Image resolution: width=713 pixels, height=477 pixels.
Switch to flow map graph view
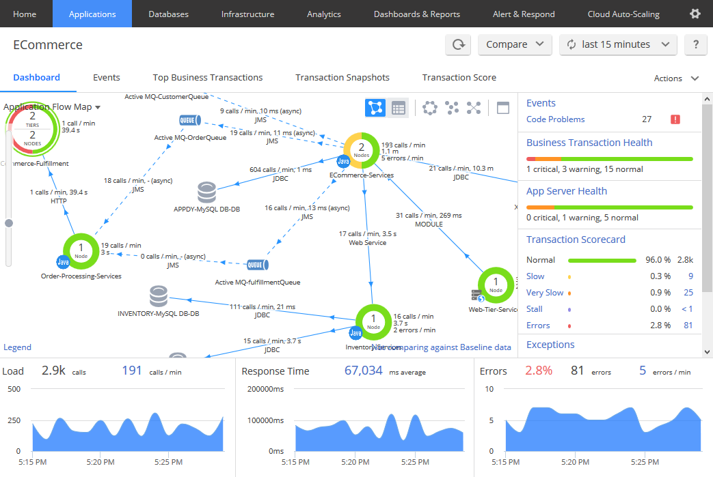375,108
